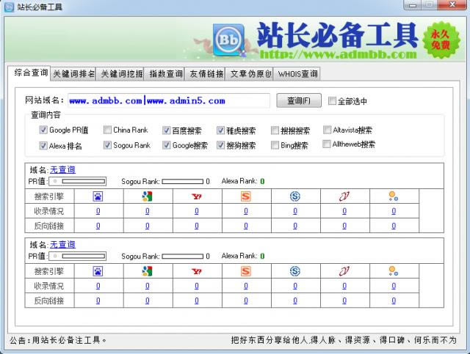The image size is (470, 354).
Task: Click the Baidu paw icon in first results table
Action: [x=98, y=196]
